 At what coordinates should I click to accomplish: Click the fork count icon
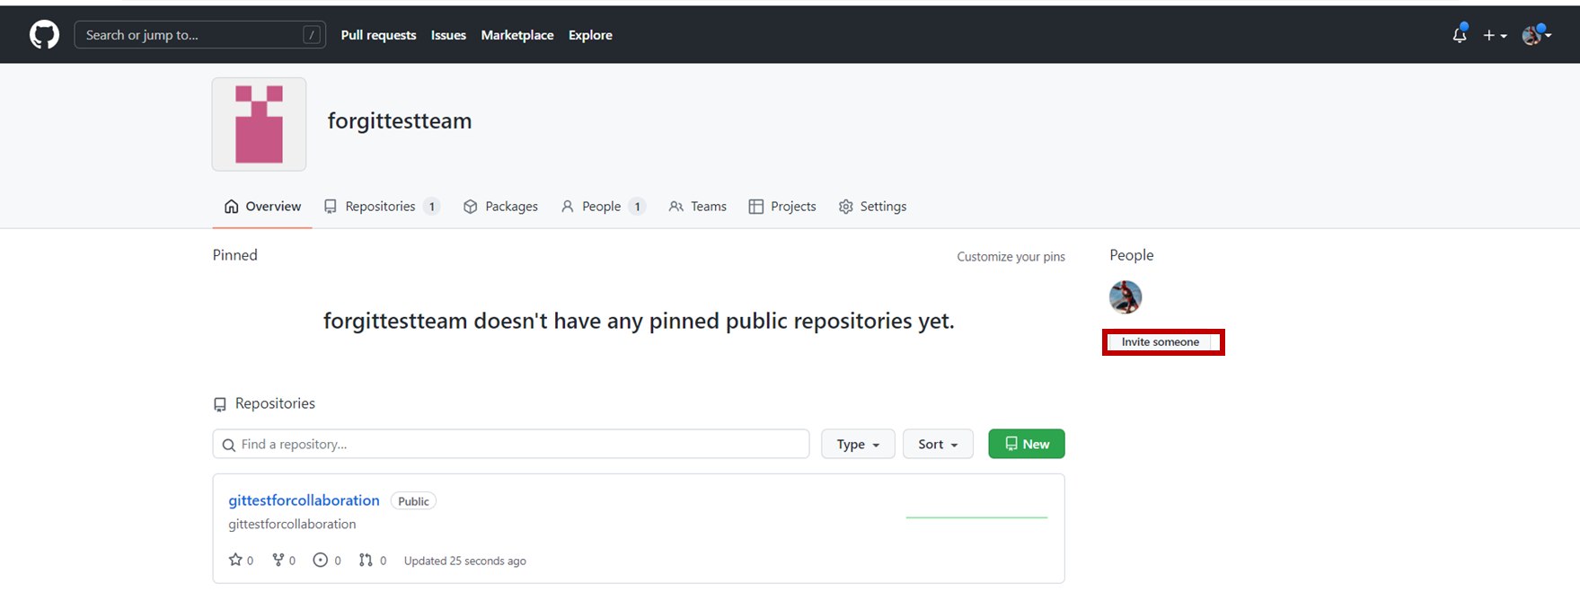[x=278, y=560]
